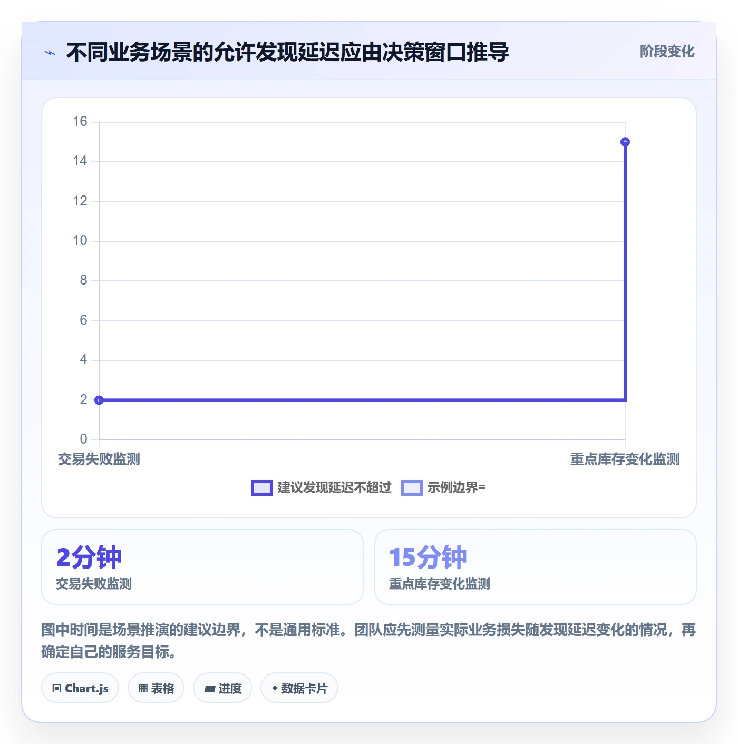This screenshot has width=738, height=744.
Task: Click the note paragraph starting 图中时间是场景推演
Action: 369,641
